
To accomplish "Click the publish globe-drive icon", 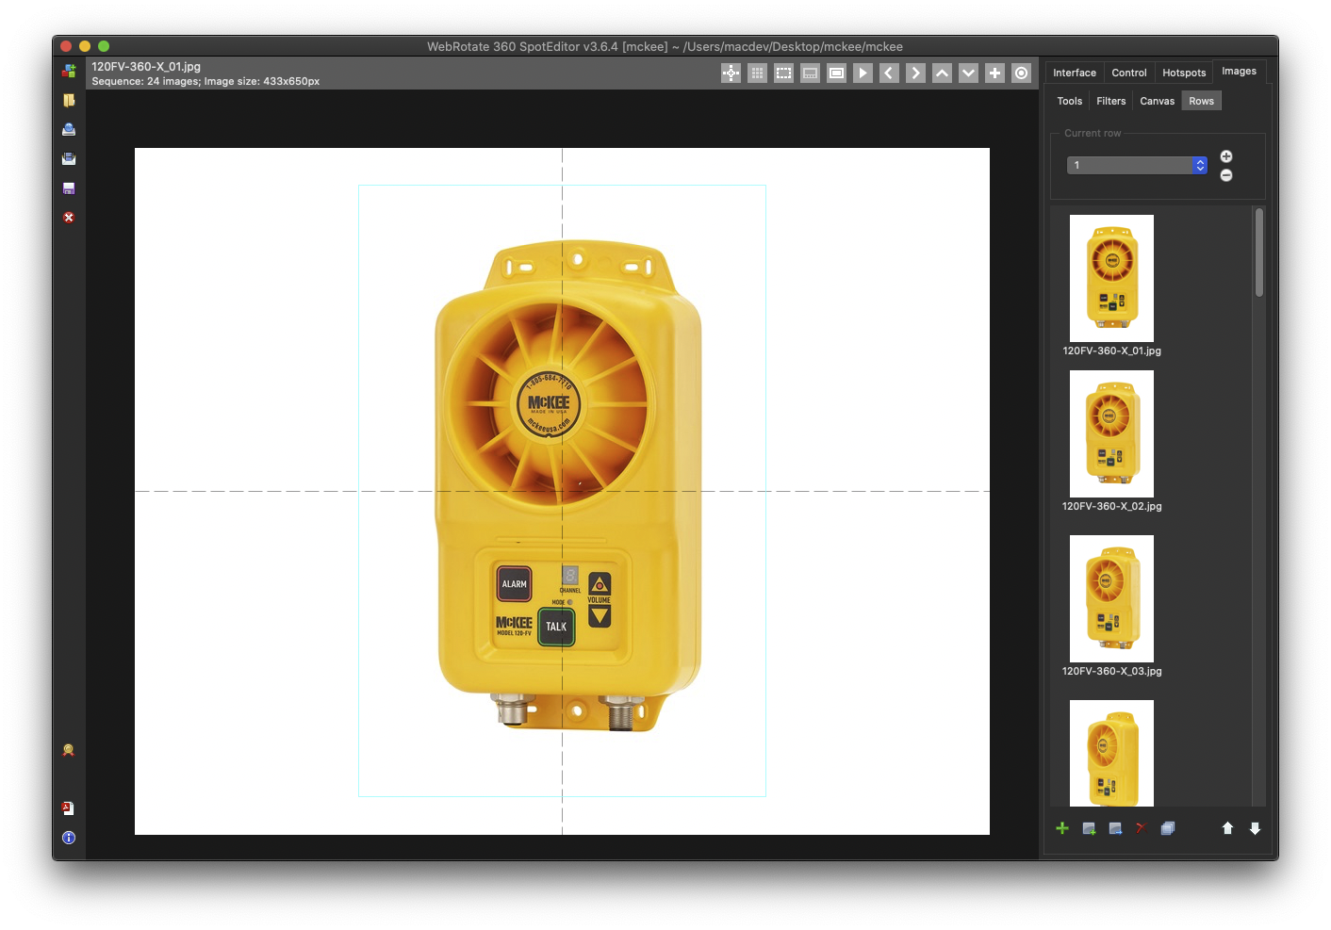I will pos(69,129).
